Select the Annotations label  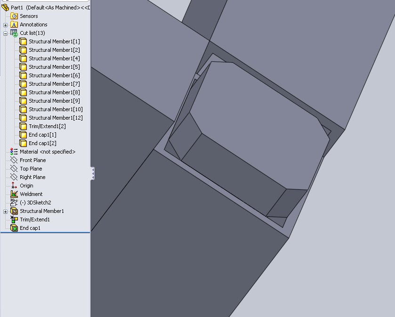click(33, 24)
